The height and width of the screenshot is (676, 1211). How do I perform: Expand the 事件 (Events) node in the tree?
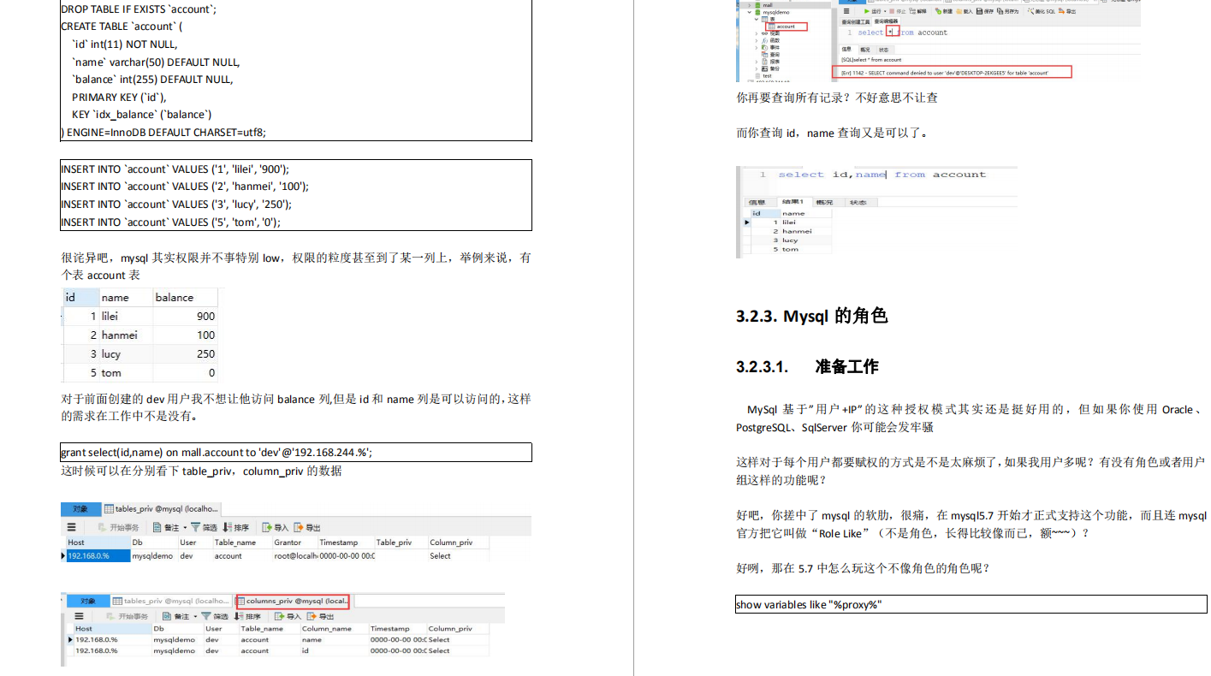pos(756,47)
